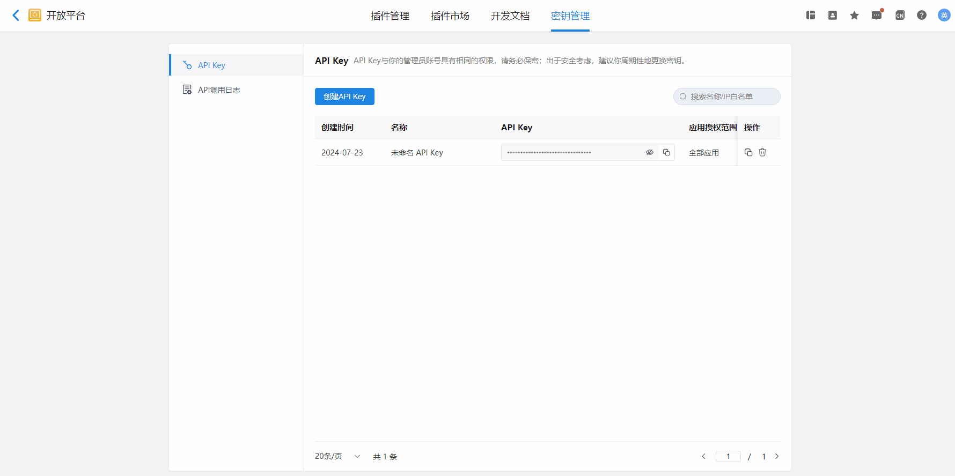The height and width of the screenshot is (476, 955).
Task: Click the blue user avatar 英
Action: [x=944, y=15]
